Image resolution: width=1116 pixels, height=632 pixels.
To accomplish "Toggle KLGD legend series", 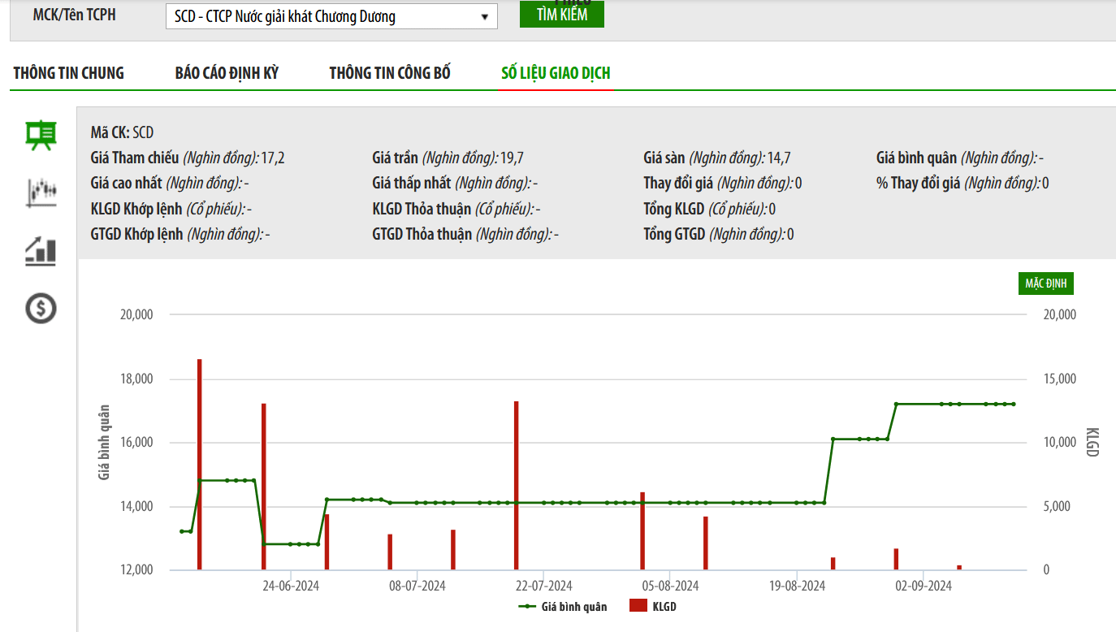I will [x=653, y=606].
